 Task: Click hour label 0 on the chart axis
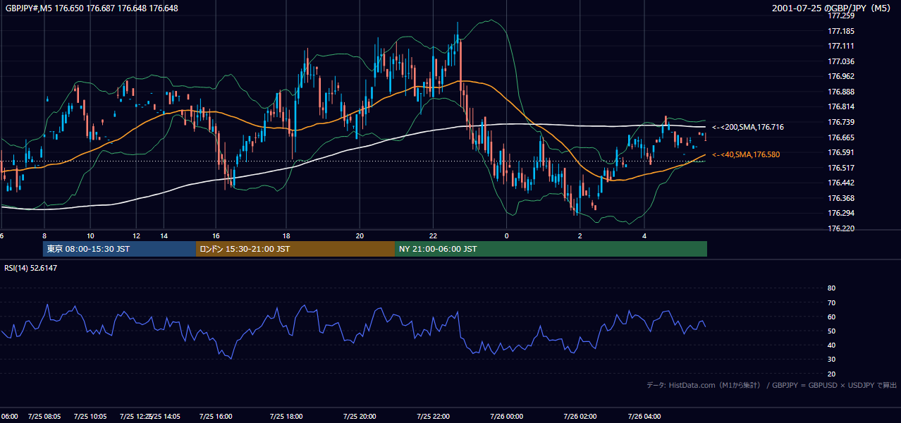click(x=506, y=235)
